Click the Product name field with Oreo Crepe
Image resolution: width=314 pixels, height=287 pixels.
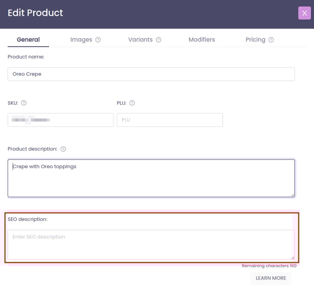[151, 74]
